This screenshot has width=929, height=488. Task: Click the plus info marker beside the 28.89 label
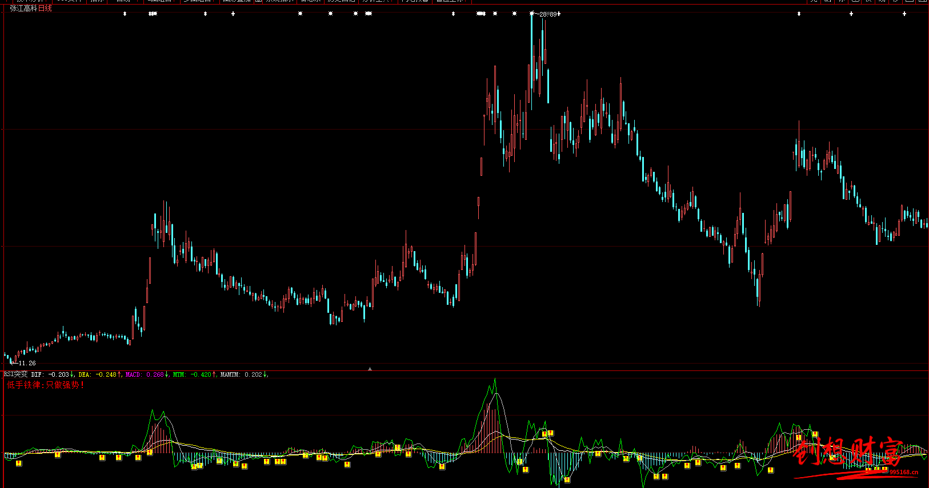(559, 14)
